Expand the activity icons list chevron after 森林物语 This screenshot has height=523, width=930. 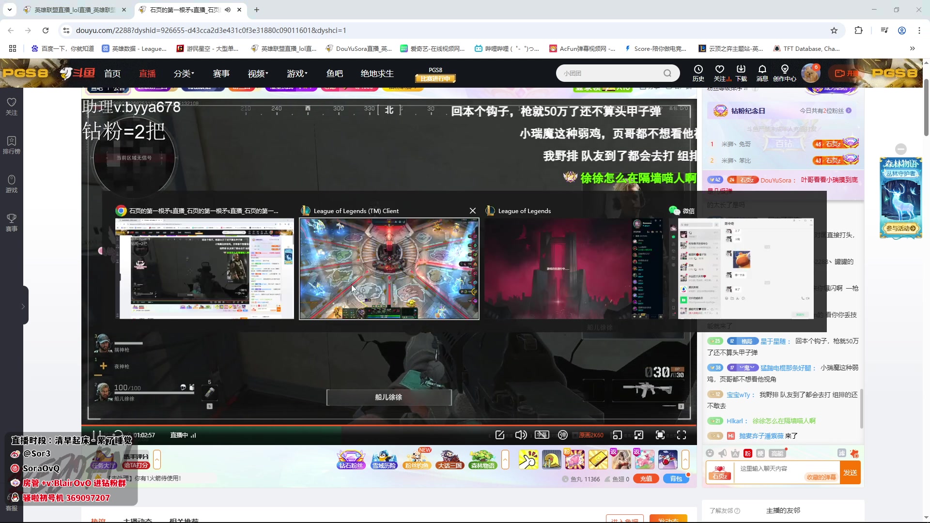pos(505,460)
